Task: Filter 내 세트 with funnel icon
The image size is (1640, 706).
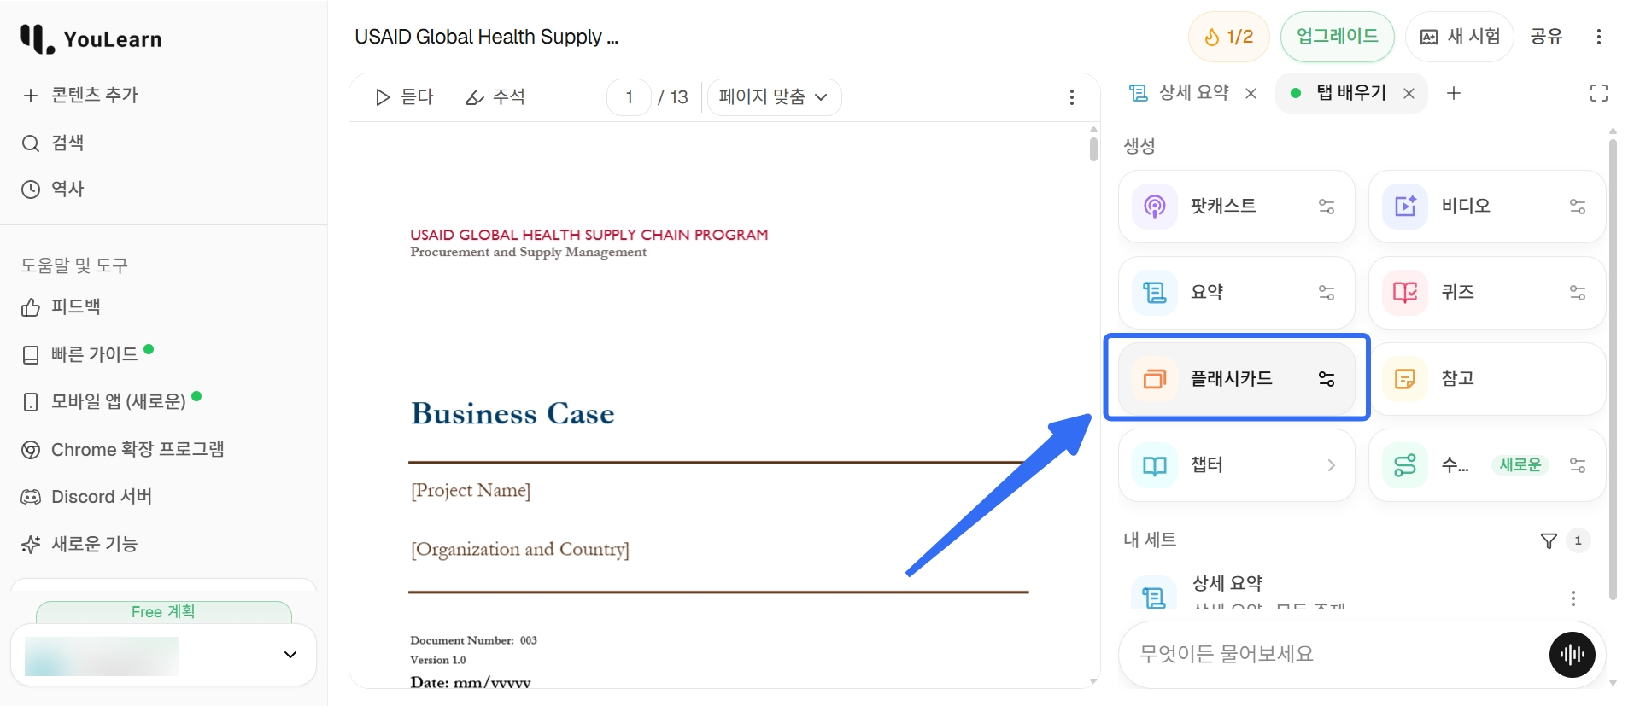Action: pos(1549,540)
